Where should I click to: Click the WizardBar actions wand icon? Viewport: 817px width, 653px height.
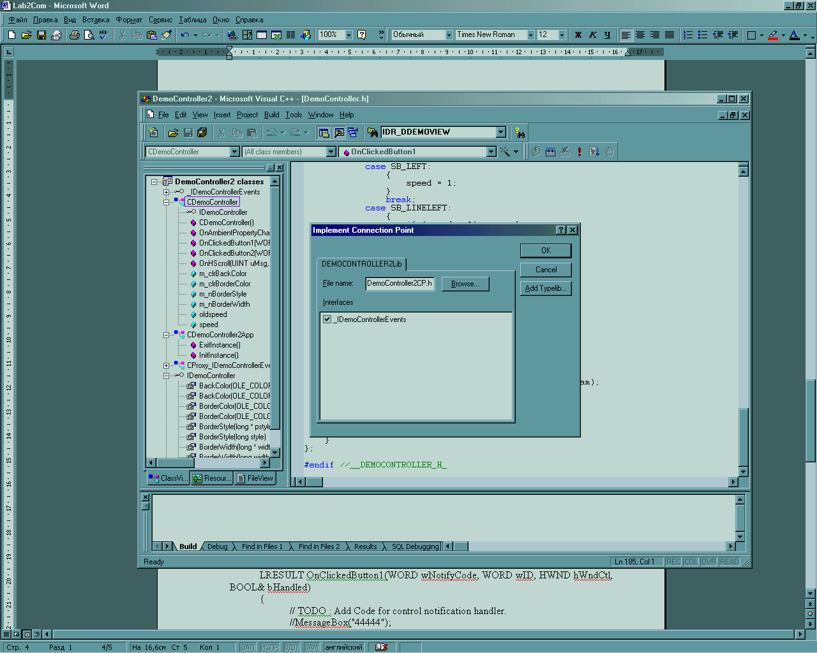[505, 152]
